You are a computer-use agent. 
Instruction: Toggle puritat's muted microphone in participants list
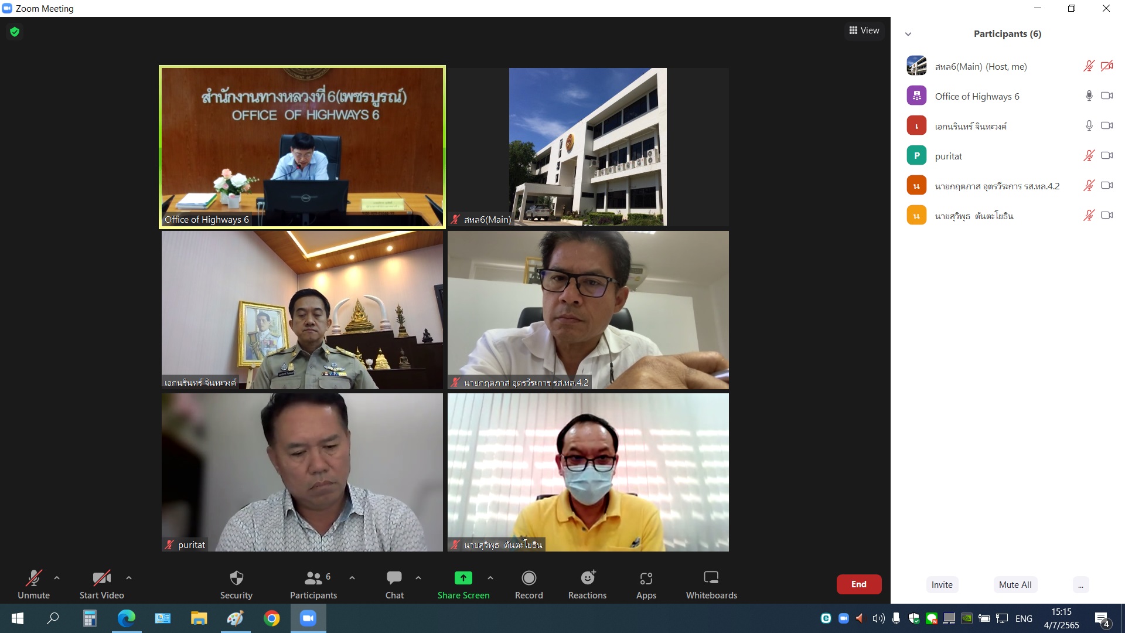[x=1089, y=156]
